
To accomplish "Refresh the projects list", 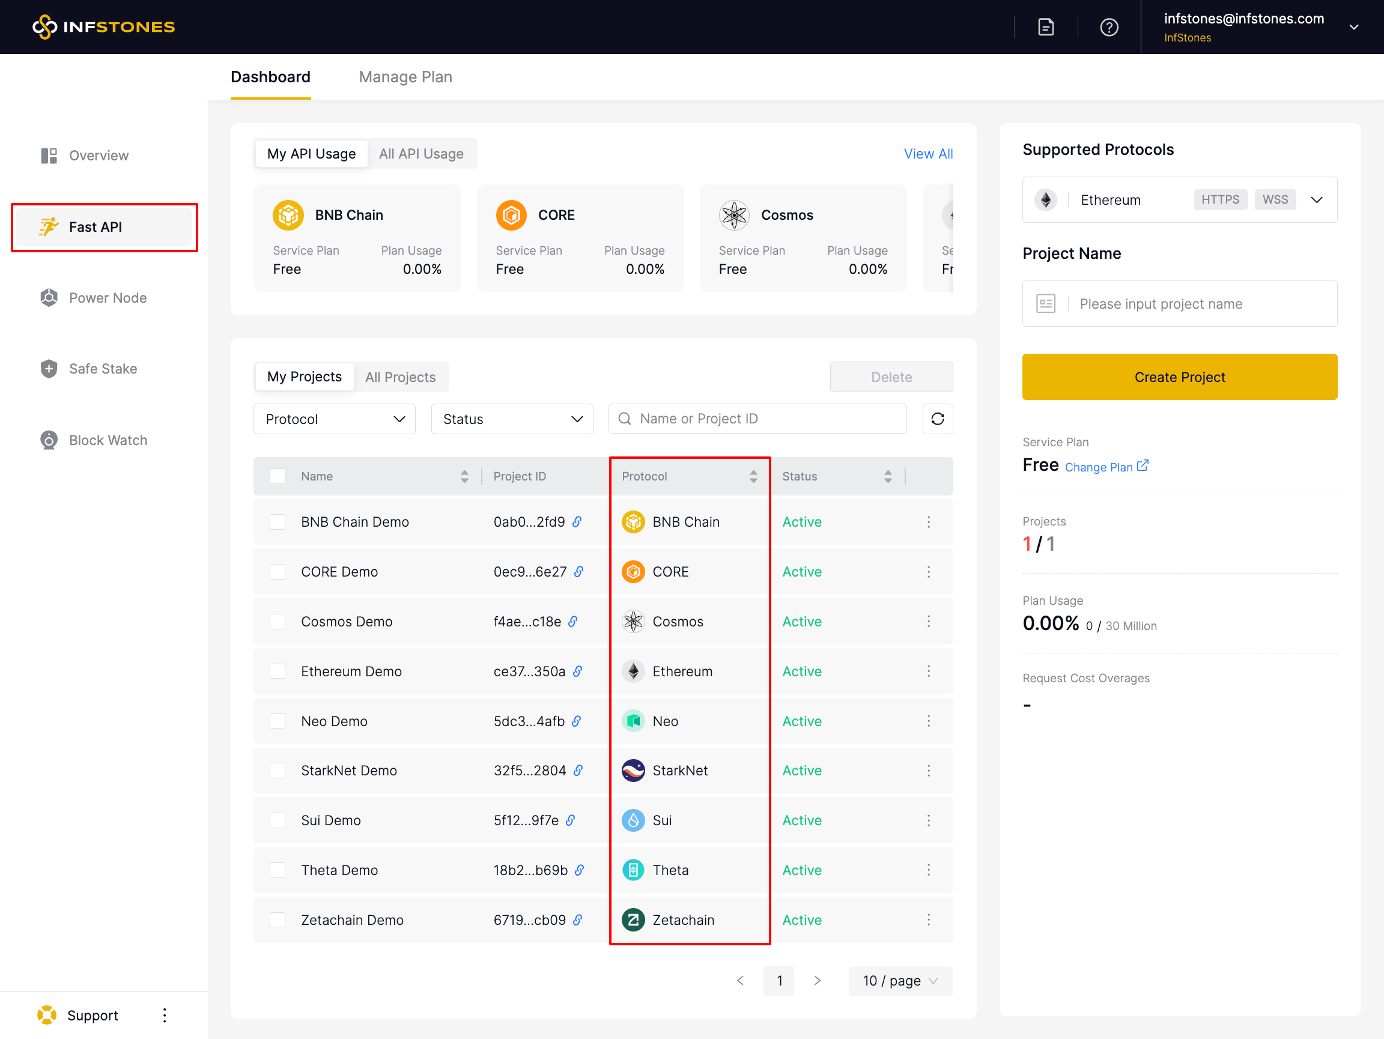I will [x=937, y=419].
